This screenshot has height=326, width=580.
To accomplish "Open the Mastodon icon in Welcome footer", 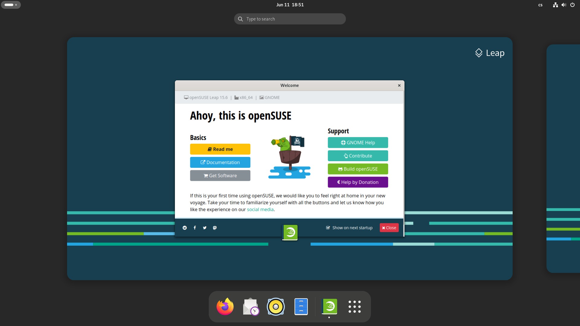I will (x=215, y=228).
